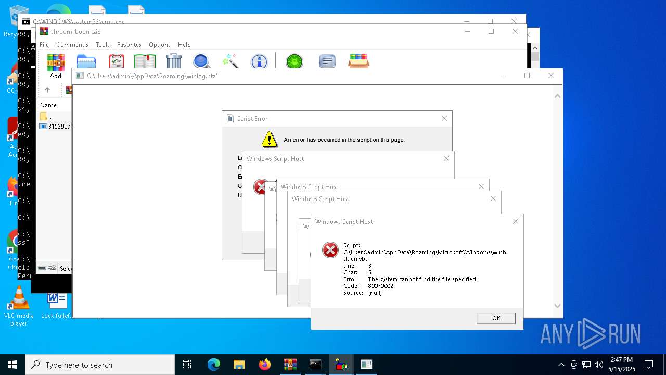Select the parent folder '..' row in WinRAR
Screen dimensions: 666x375
coord(54,117)
